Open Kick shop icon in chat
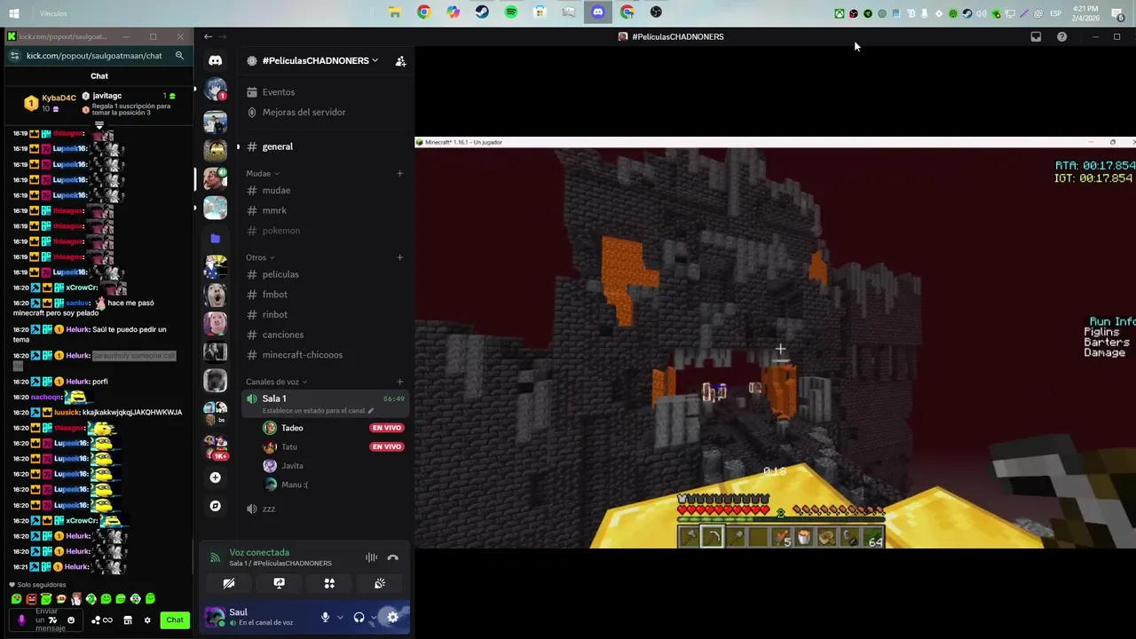1136x639 pixels. (128, 620)
